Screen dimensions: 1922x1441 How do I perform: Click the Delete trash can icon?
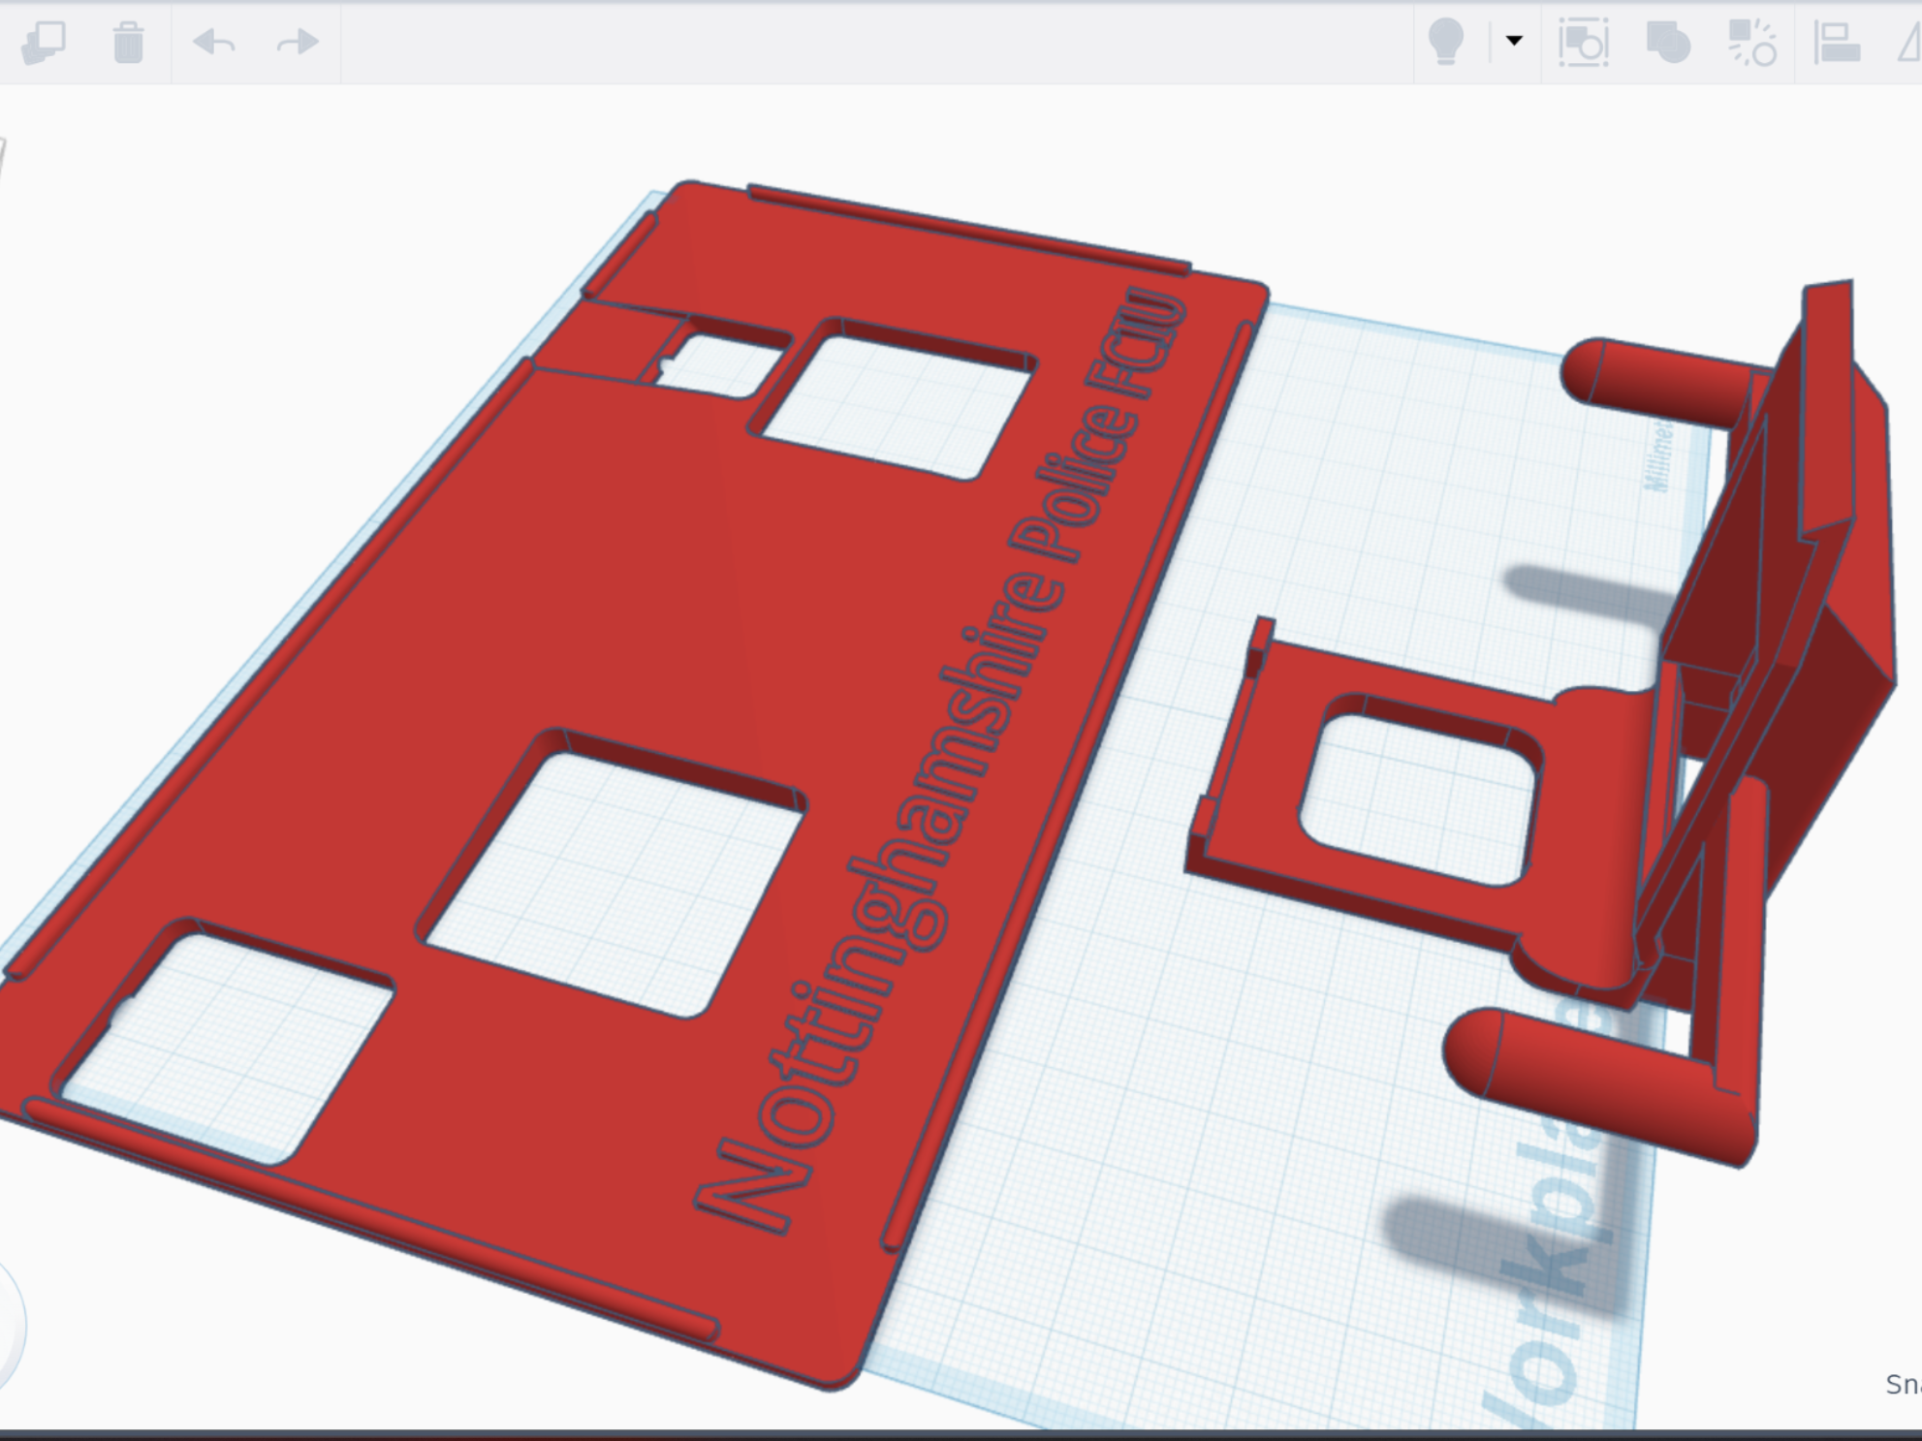tap(128, 43)
